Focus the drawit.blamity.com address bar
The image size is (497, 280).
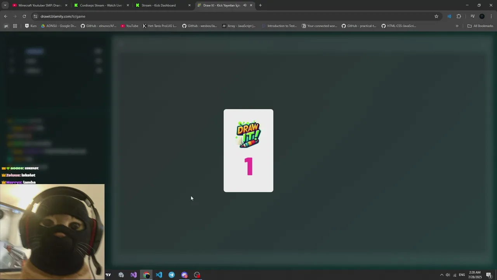(x=233, y=16)
